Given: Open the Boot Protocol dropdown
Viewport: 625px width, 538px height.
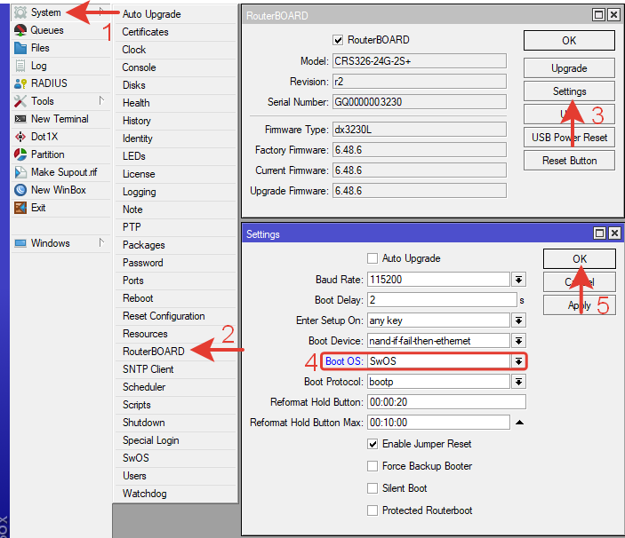Looking at the screenshot, I should coord(518,382).
